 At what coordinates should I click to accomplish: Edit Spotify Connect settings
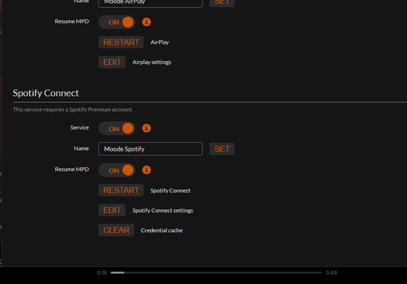click(x=112, y=210)
